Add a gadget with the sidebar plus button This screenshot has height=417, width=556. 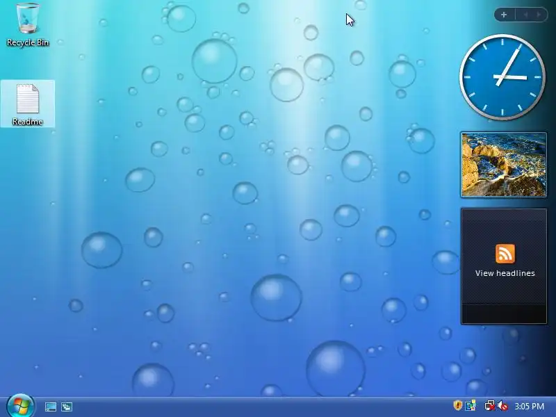504,15
